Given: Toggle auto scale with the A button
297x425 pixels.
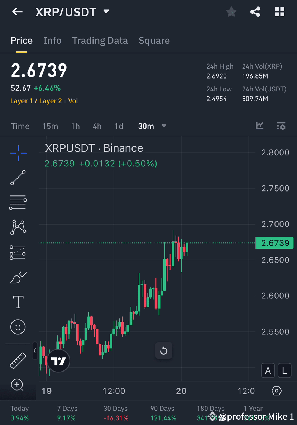Looking at the screenshot, I should [268, 370].
